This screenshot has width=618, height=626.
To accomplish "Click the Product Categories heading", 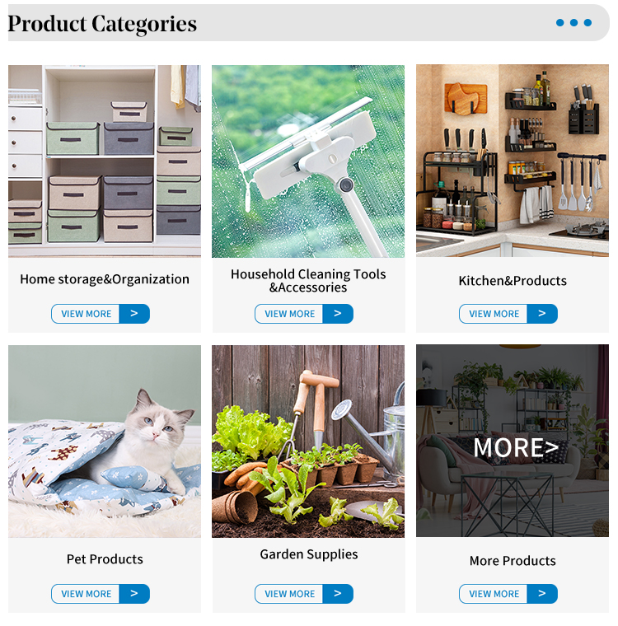I will pos(102,24).
